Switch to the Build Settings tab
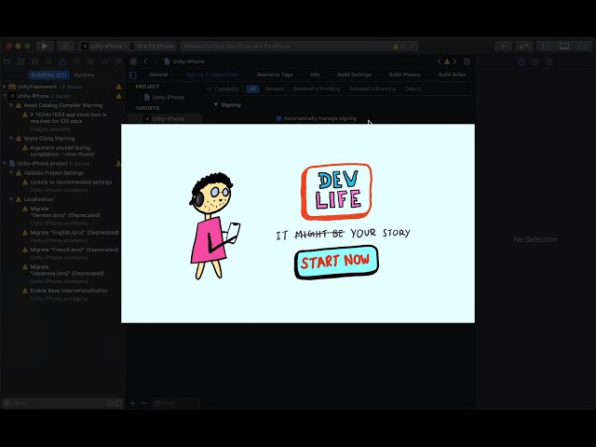Image resolution: width=596 pixels, height=447 pixels. (x=354, y=74)
